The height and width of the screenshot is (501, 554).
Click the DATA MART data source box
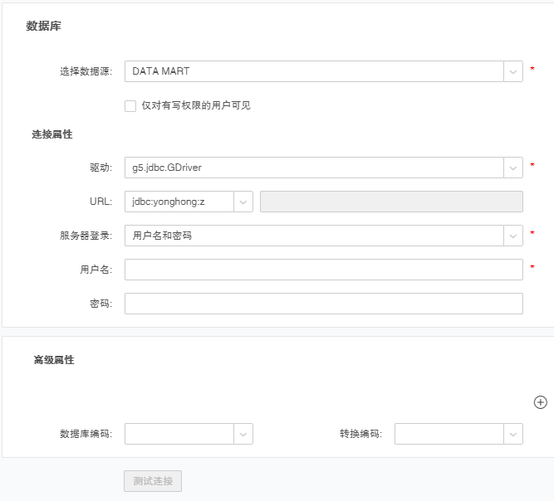point(314,71)
